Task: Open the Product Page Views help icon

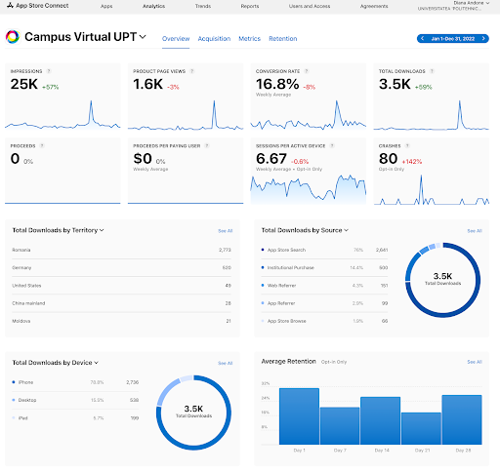Action: click(192, 71)
